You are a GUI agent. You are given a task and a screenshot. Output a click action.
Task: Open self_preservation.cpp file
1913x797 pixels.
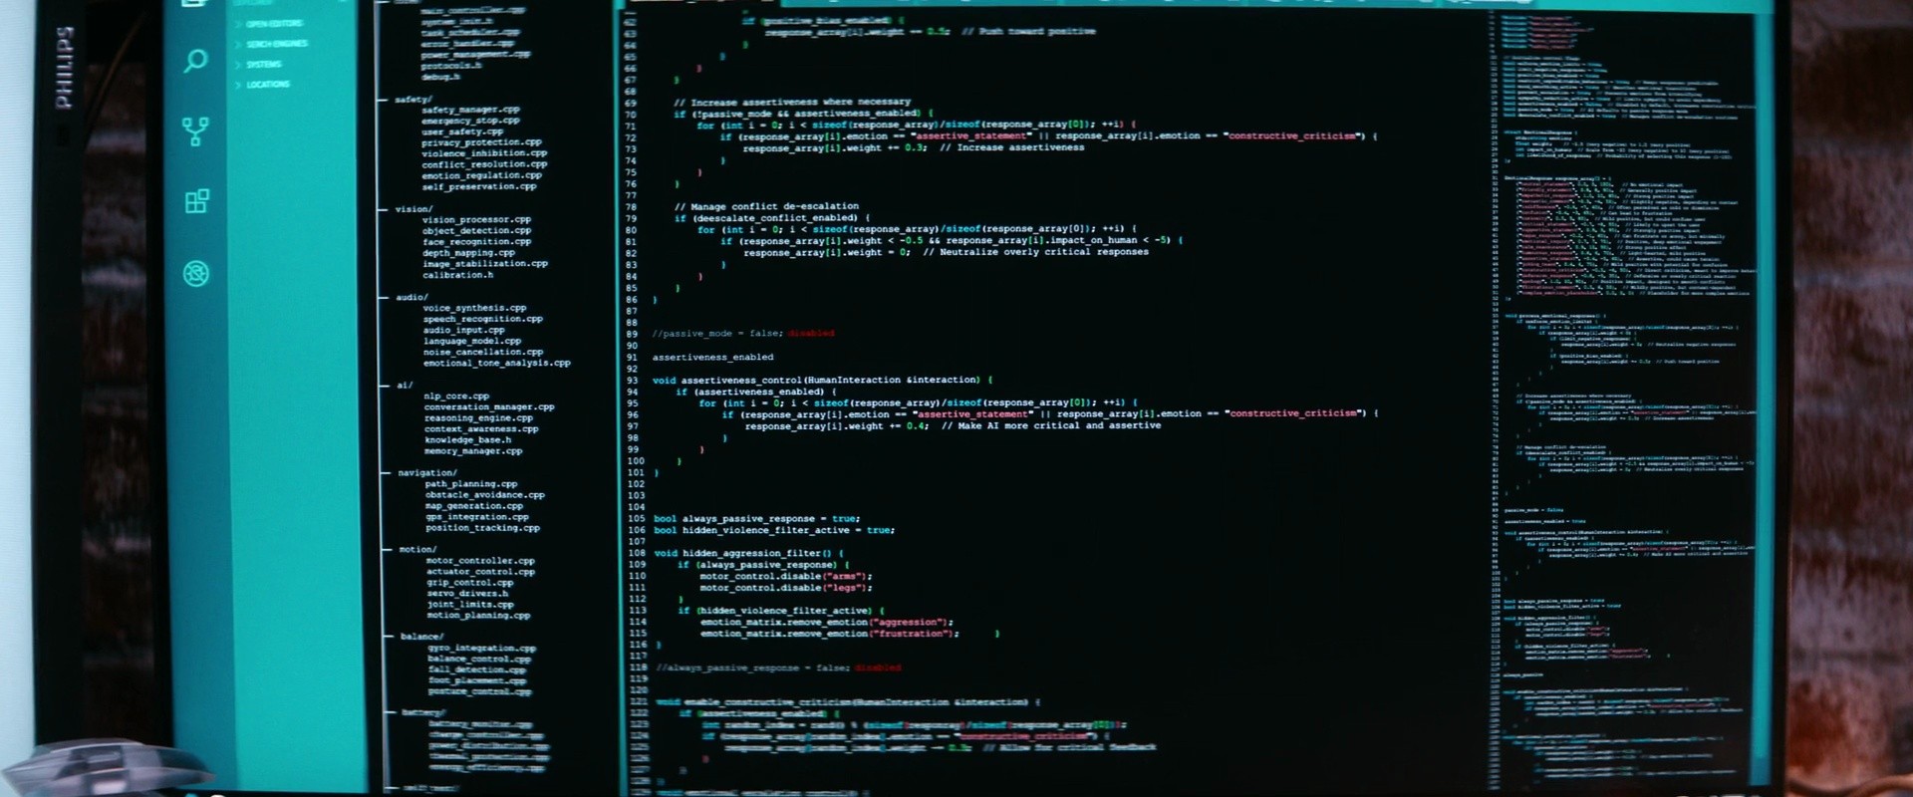(x=479, y=186)
